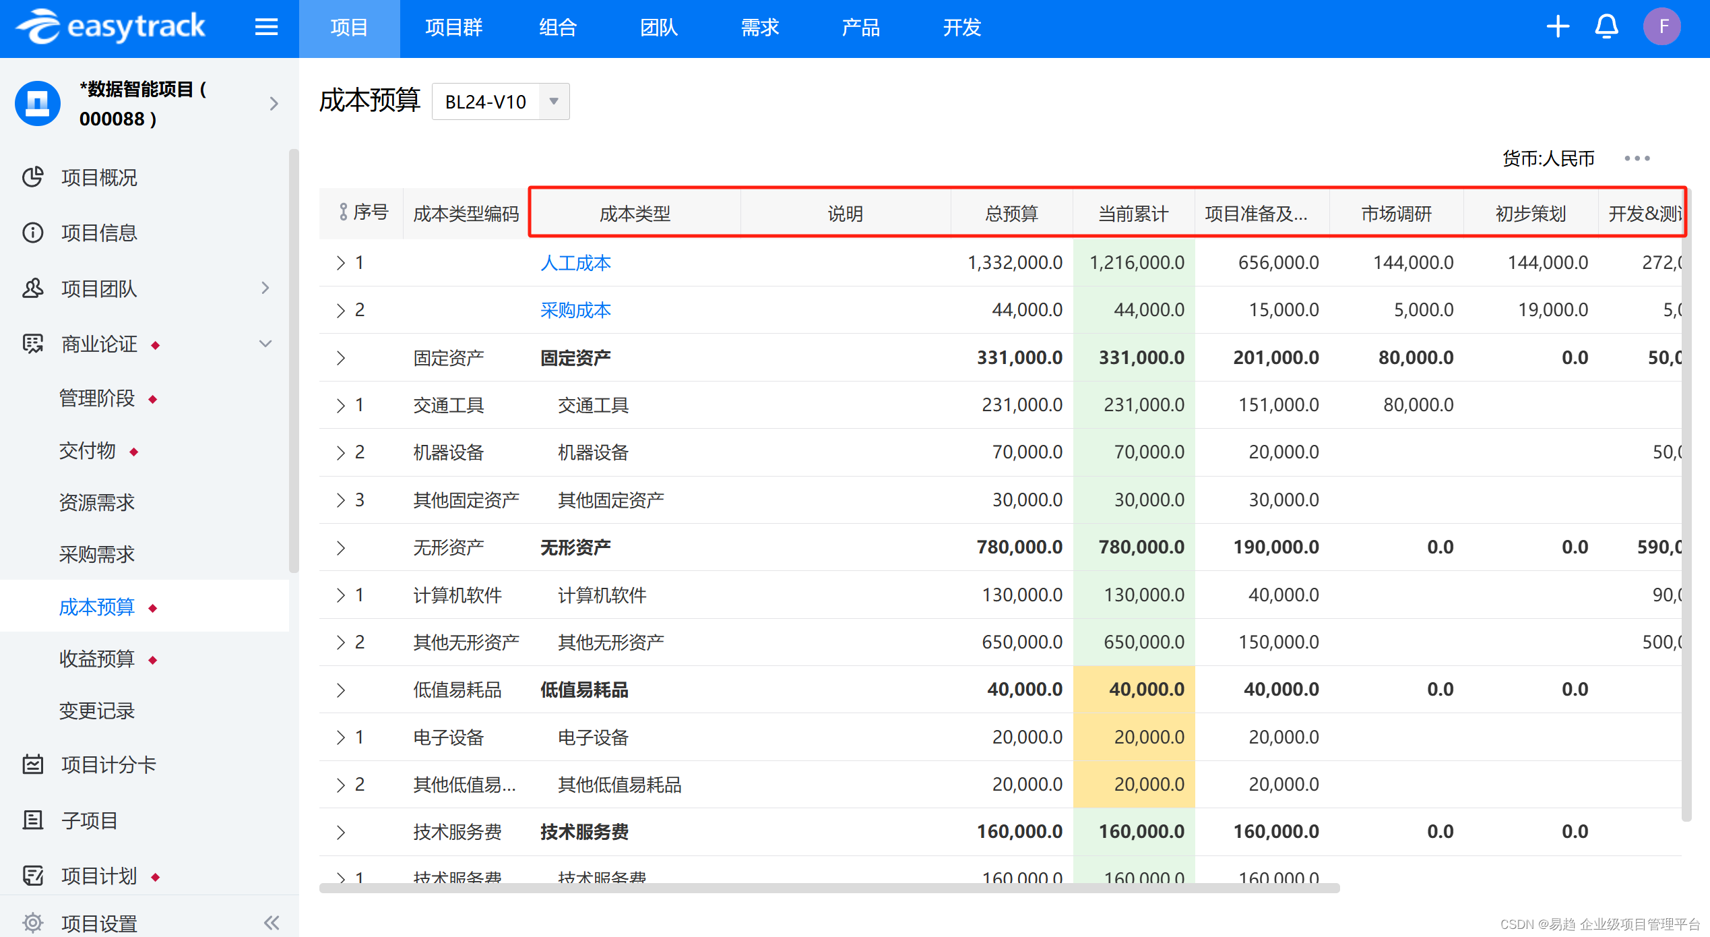This screenshot has width=1710, height=937.
Task: Open the 需求 top menu
Action: pos(759,28)
